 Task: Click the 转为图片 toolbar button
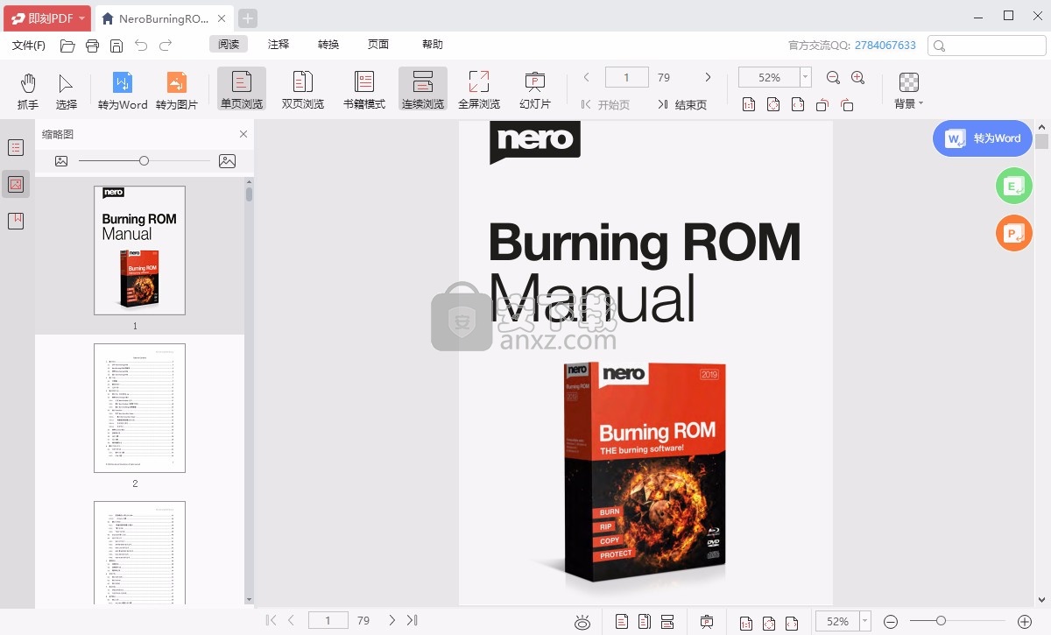pos(177,91)
